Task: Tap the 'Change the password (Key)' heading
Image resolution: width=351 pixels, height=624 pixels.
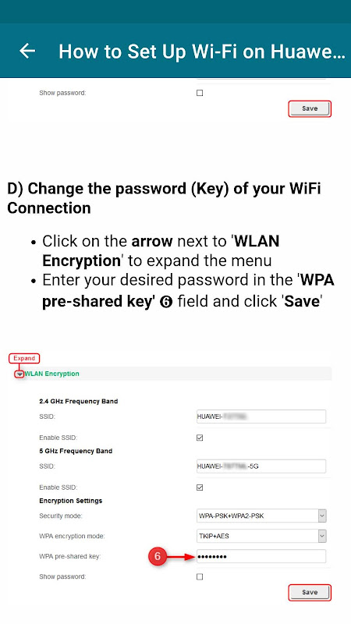Action: tap(164, 198)
